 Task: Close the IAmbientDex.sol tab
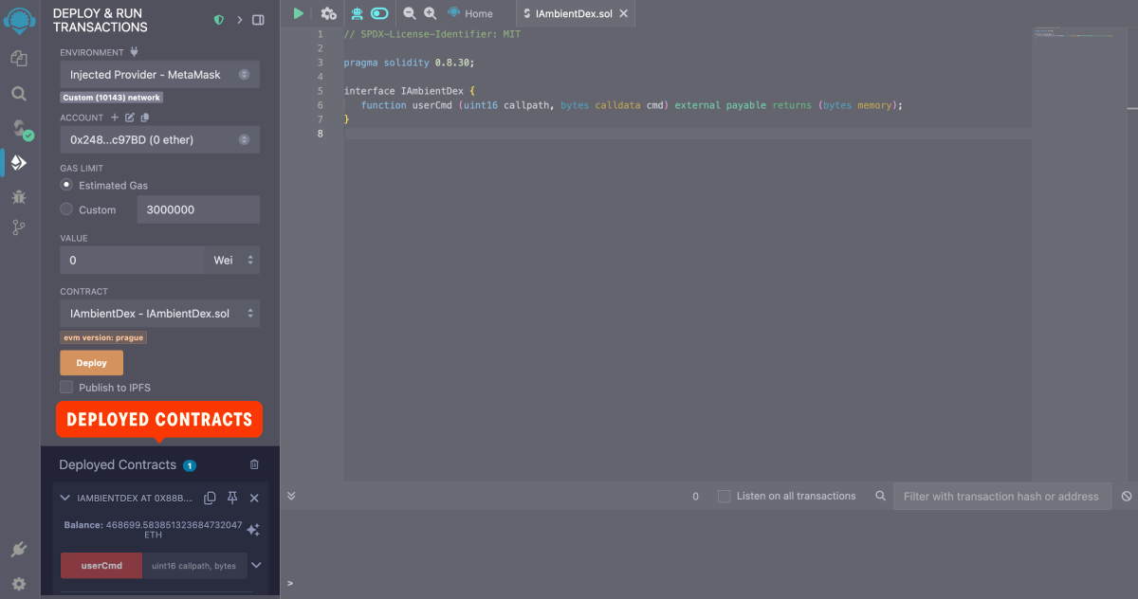tap(625, 13)
